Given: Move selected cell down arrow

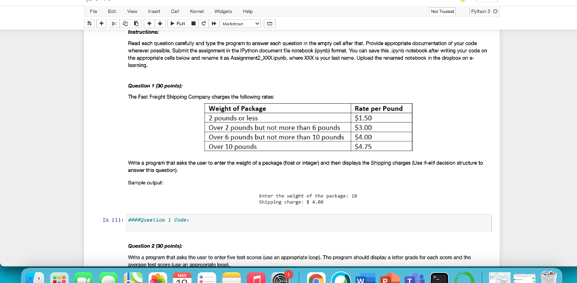Looking at the screenshot, I should tap(159, 24).
